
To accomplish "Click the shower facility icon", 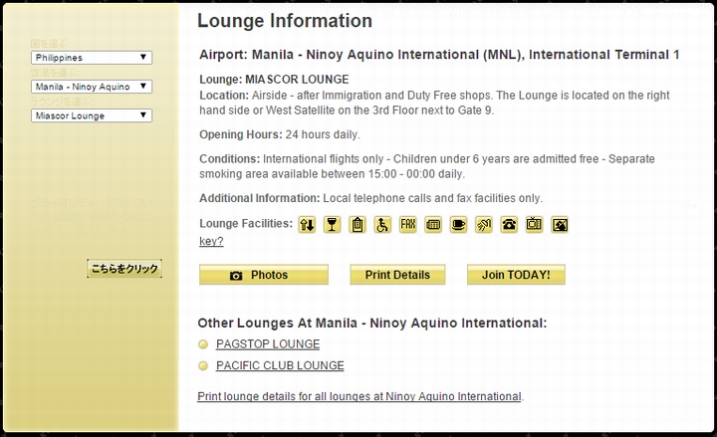I will coord(484,225).
